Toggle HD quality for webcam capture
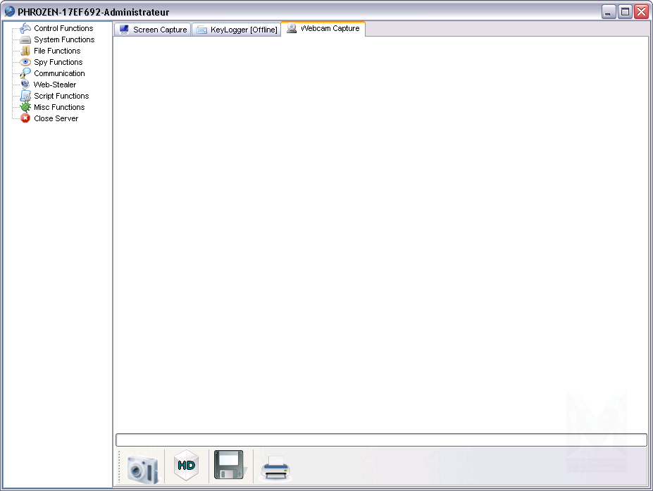 coord(187,466)
